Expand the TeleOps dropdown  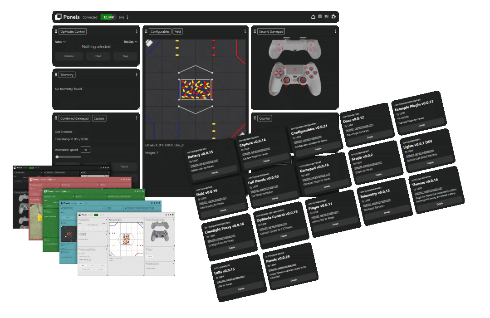click(130, 41)
